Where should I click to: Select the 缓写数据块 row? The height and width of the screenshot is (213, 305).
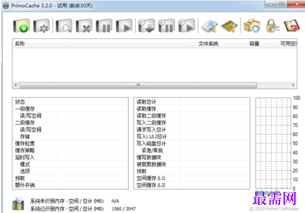tap(192, 157)
